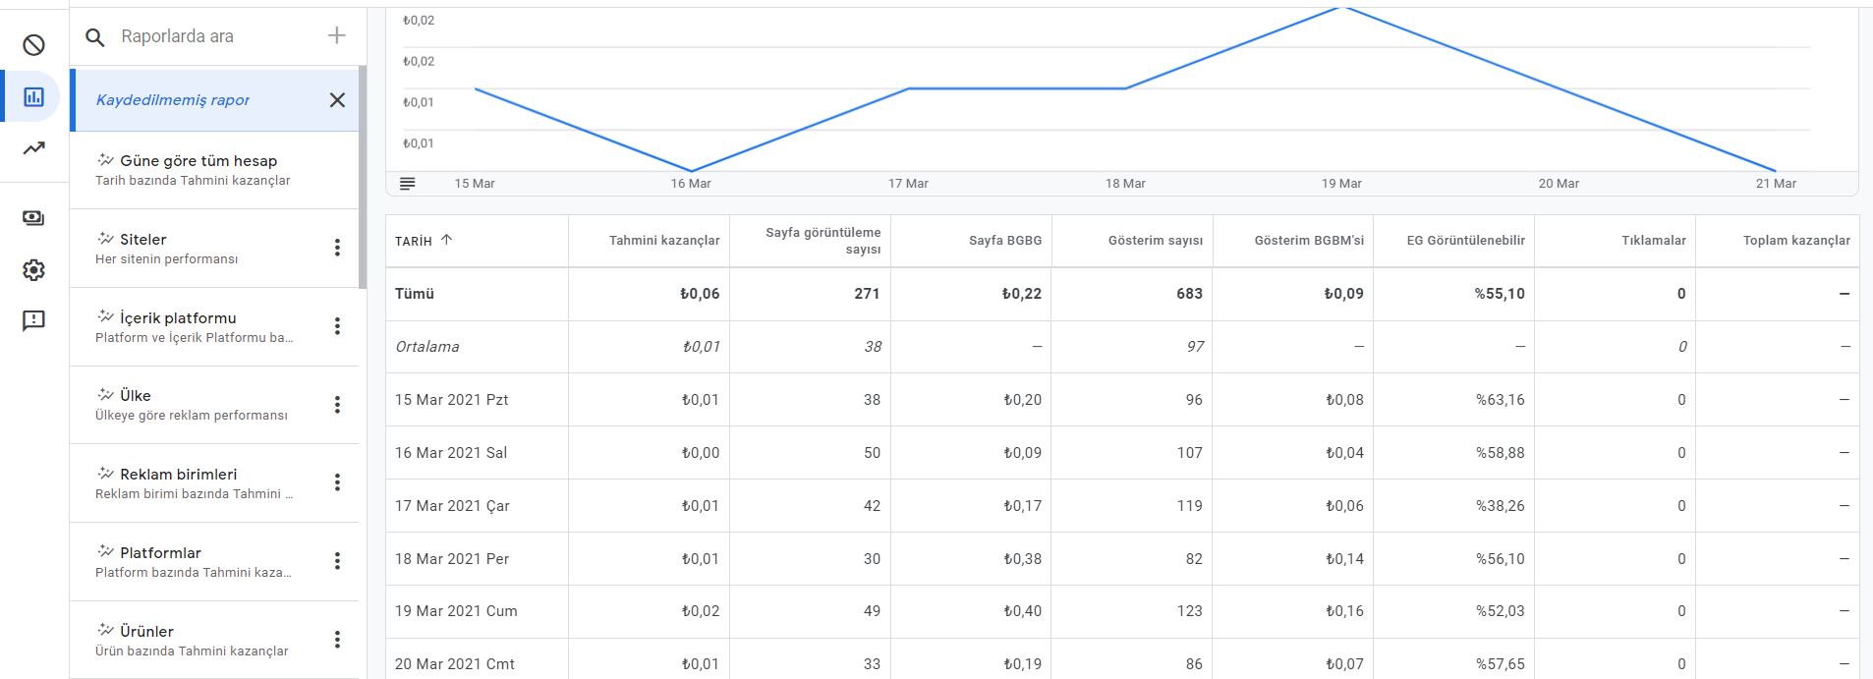Add a new report with plus icon
This screenshot has height=679, width=1873.
point(337,35)
